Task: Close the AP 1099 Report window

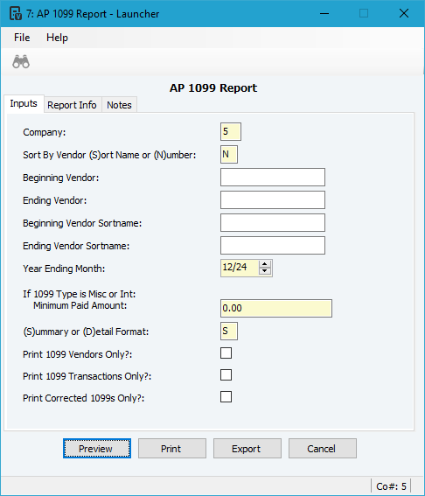Action: (x=404, y=13)
